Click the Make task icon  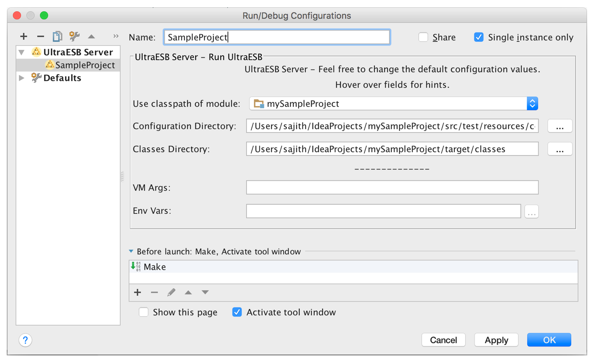(136, 266)
